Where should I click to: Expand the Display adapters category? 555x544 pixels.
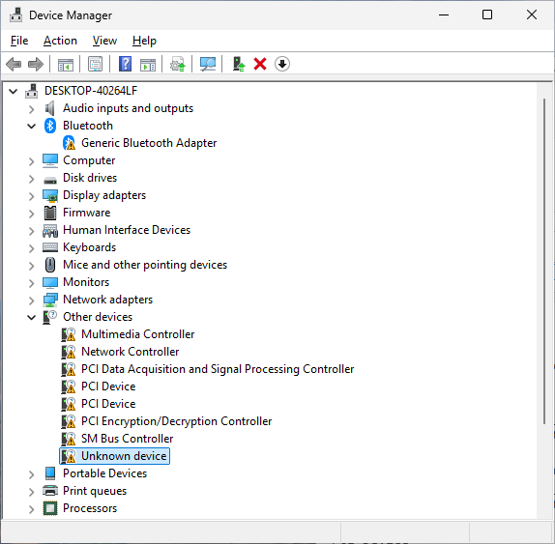pos(32,195)
